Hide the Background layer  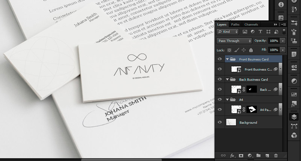[220, 122]
